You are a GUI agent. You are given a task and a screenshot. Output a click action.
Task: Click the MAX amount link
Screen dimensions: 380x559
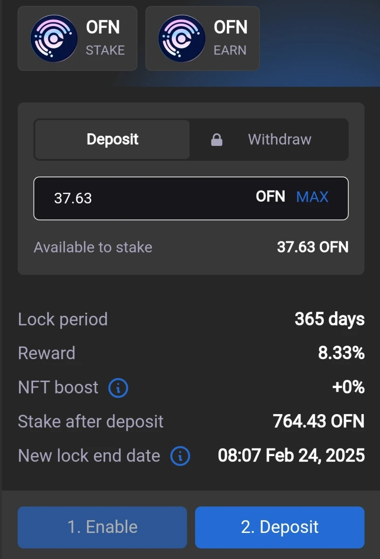tap(312, 197)
